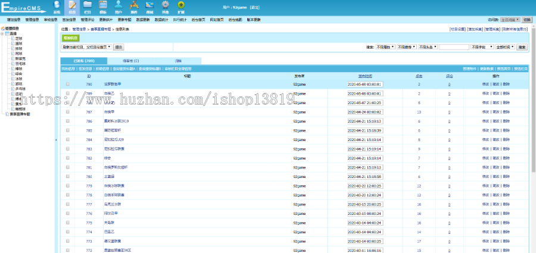Open the 栏目 folder icon
Screen dimensions: 536x253
coord(88,5)
